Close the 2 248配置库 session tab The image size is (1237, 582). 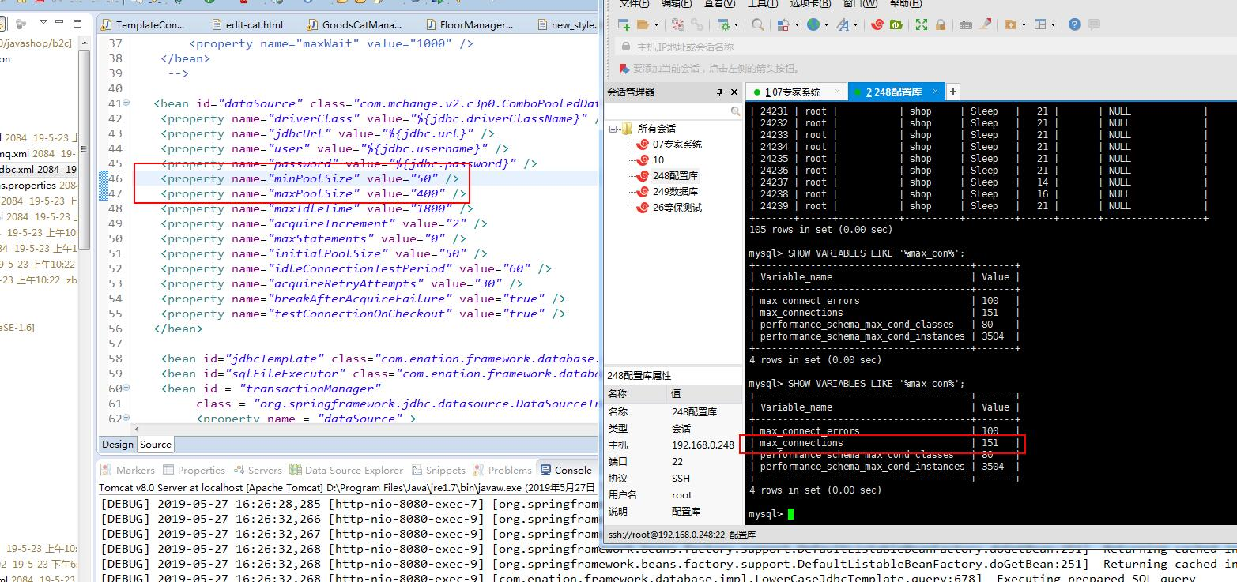click(936, 92)
